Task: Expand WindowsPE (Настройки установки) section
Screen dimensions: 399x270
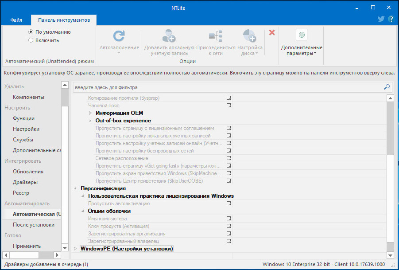Action: tap(75, 249)
